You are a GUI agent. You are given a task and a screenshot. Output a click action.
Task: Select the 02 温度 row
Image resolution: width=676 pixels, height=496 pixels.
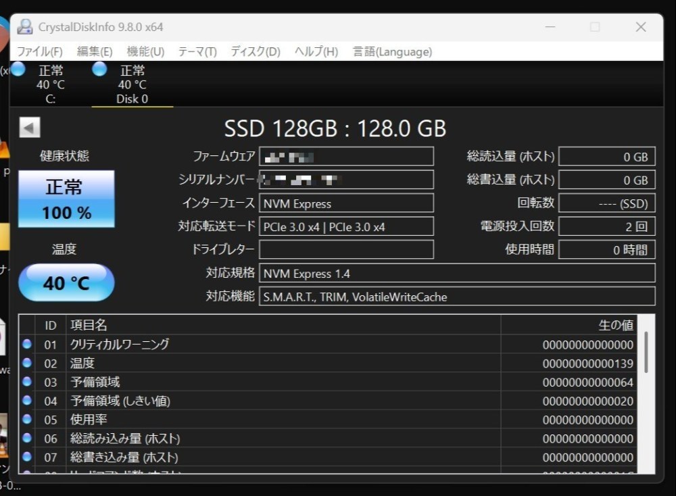[x=328, y=364]
